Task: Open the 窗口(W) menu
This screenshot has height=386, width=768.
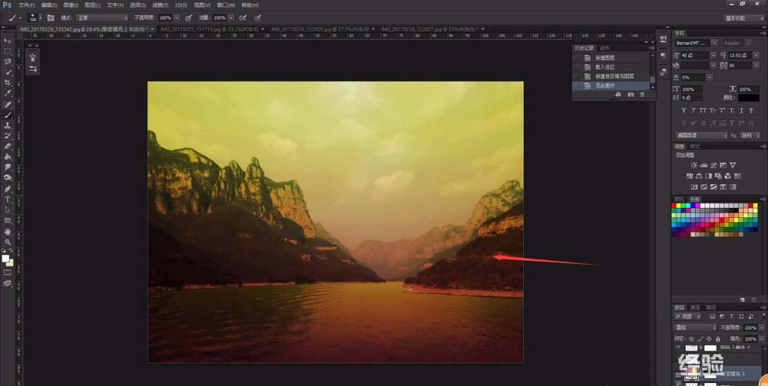Action: (226, 5)
